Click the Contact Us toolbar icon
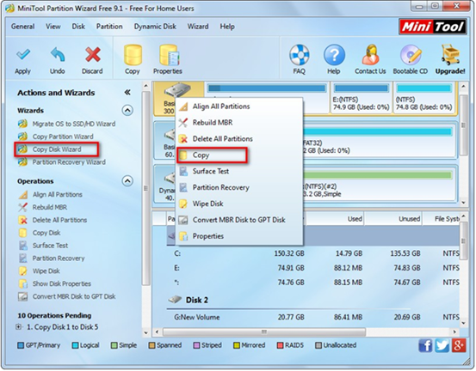Viewport: 476px width, 371px height. point(370,60)
